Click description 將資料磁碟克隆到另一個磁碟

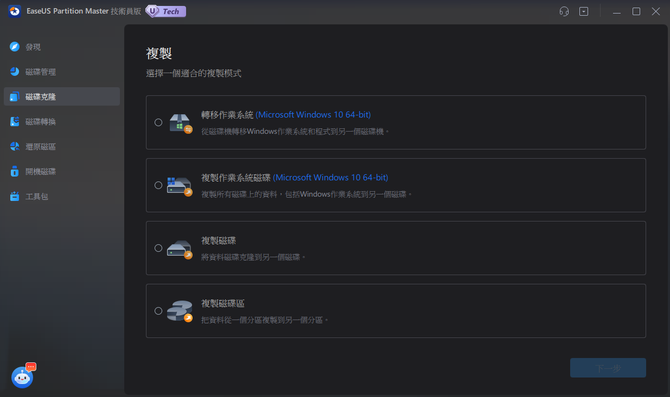254,257
